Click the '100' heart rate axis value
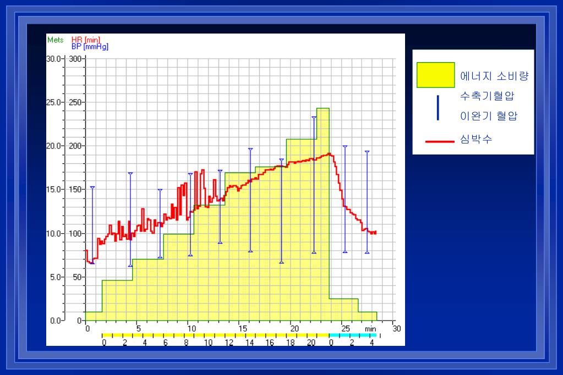The image size is (563, 375). coord(75,233)
